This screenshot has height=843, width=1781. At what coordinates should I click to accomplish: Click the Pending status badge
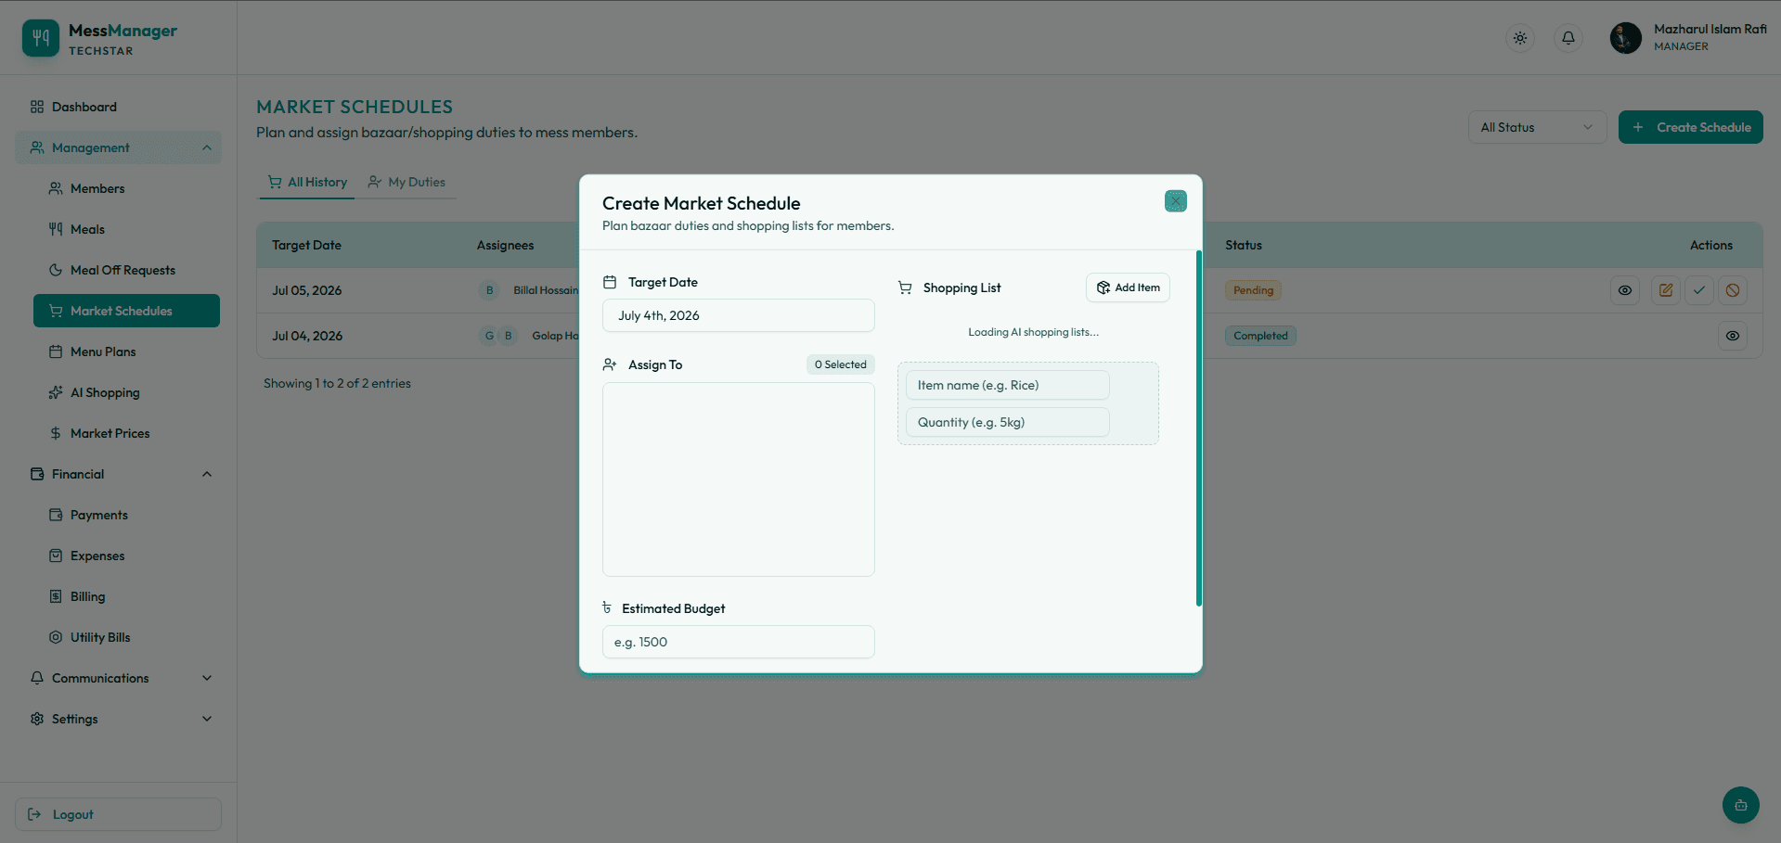pos(1253,290)
